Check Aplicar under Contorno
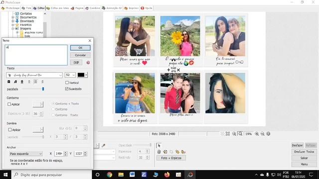 pyautogui.click(x=9, y=104)
